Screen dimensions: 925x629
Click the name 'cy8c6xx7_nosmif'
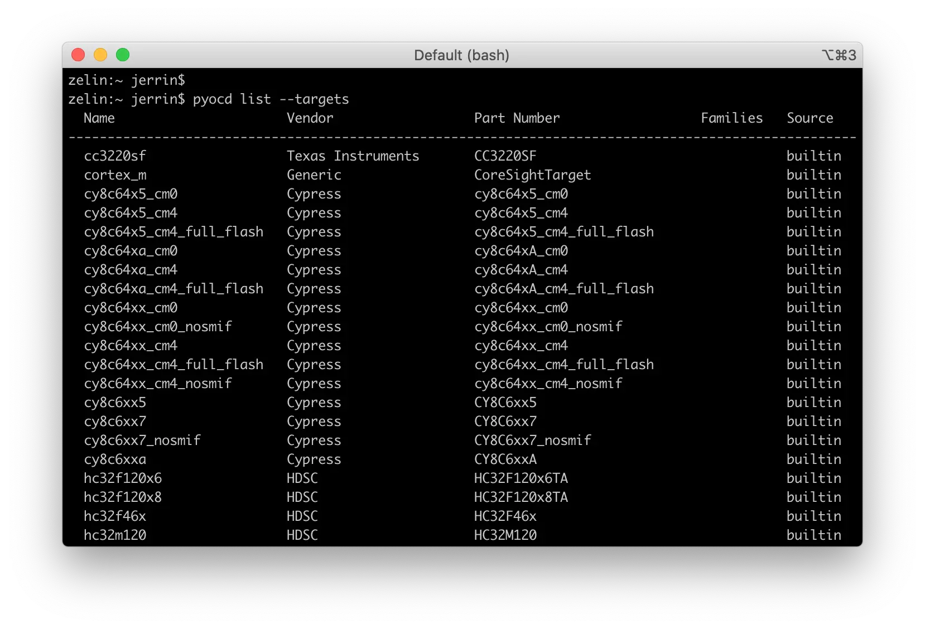coord(142,441)
